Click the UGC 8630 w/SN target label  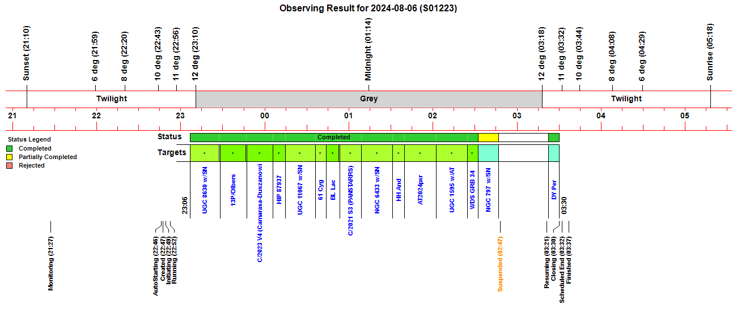(x=205, y=191)
